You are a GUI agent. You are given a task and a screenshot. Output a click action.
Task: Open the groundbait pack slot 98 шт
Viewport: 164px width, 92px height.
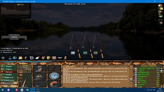coord(40,68)
